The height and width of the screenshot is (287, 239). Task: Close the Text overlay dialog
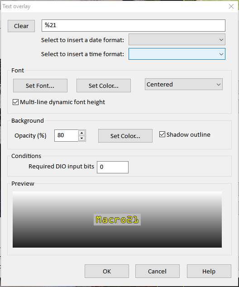(231, 6)
